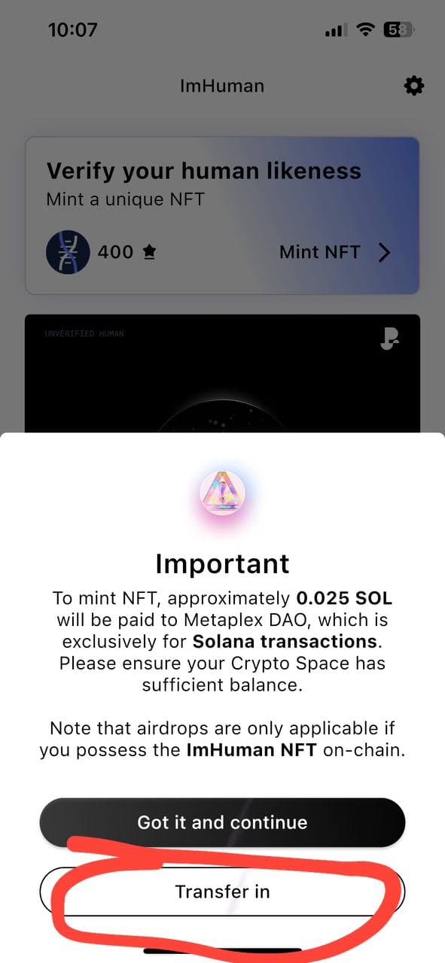Tap the triangle warning icon above Important
Image resolution: width=445 pixels, height=963 pixels.
[x=222, y=493]
